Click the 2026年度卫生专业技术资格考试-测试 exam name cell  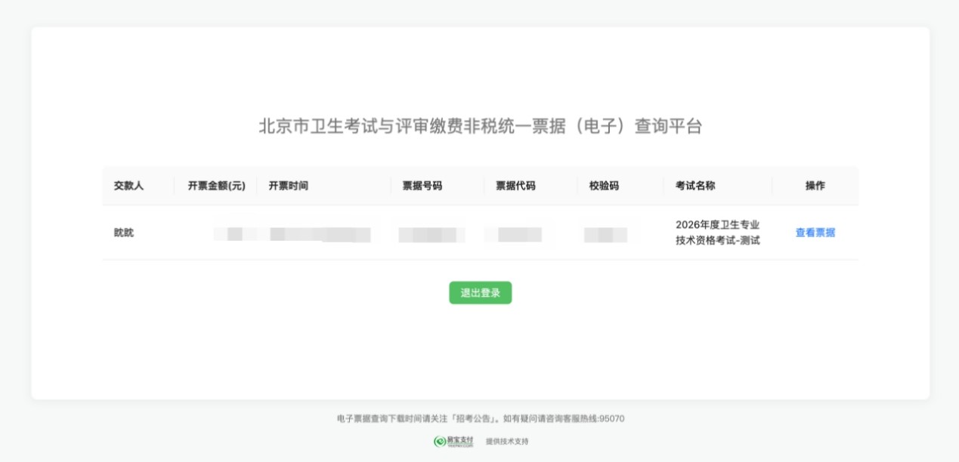tap(717, 233)
